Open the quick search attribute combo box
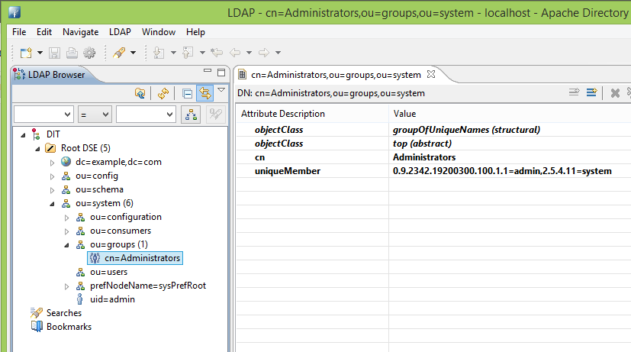 (x=43, y=115)
